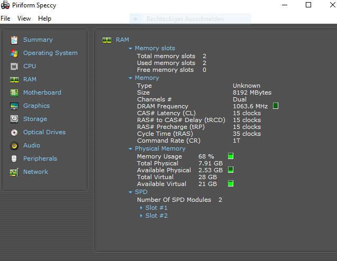Select the Total memory slots row

coord(172,56)
